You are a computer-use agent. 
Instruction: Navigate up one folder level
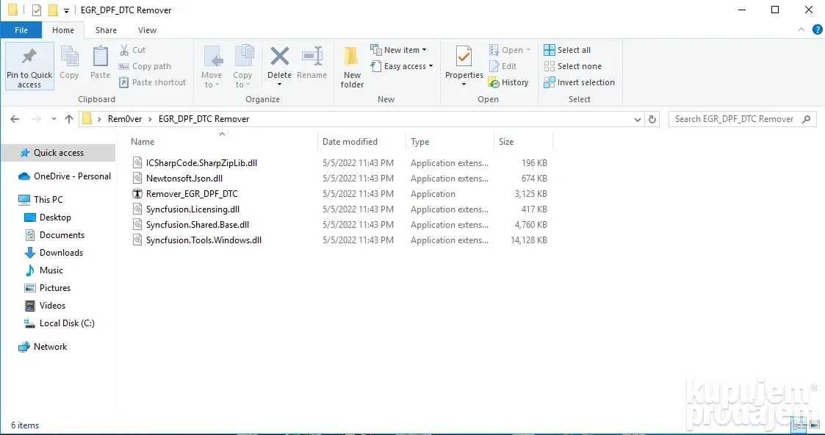coord(69,119)
